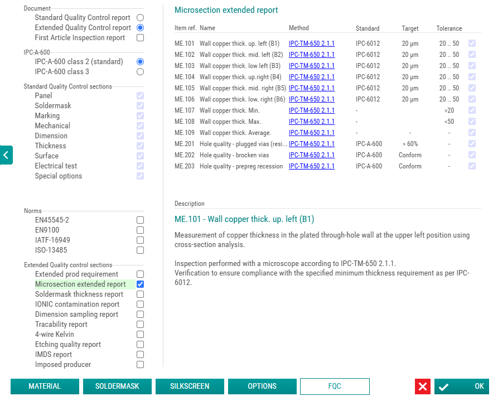Toggle the Thickness section checkbox
The height and width of the screenshot is (401, 493).
(x=140, y=146)
